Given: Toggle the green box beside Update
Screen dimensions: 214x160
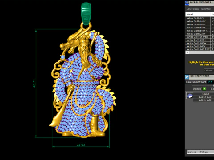Looking at the screenshot, I should pyautogui.click(x=204, y=89).
